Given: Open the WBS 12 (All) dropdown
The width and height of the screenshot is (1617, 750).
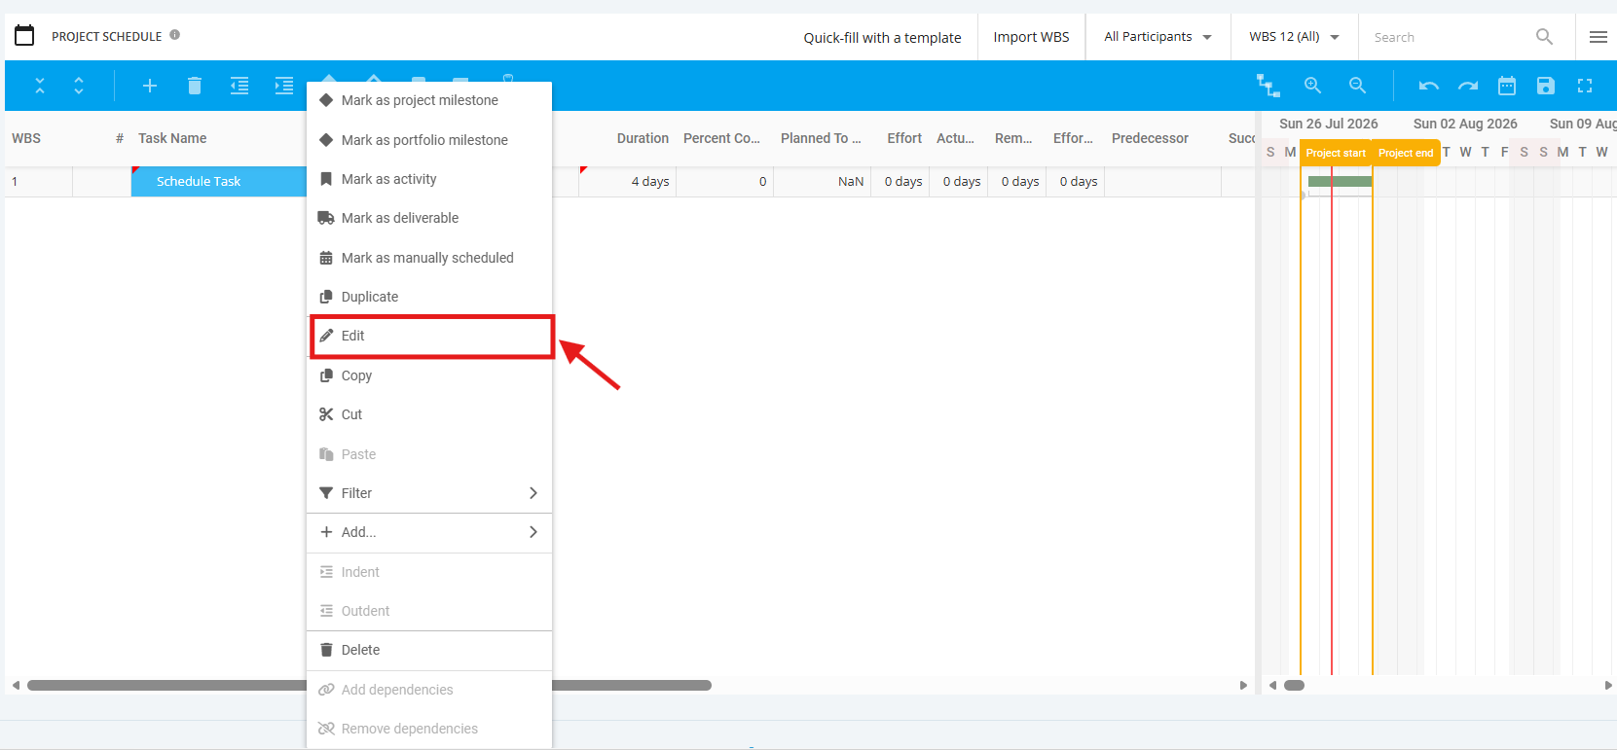Looking at the screenshot, I should 1294,37.
